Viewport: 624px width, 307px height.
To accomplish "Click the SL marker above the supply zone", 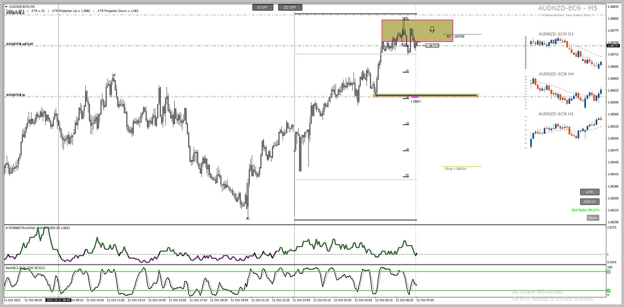I will [407, 18].
